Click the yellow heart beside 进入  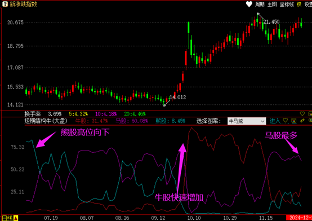tap(286, 121)
